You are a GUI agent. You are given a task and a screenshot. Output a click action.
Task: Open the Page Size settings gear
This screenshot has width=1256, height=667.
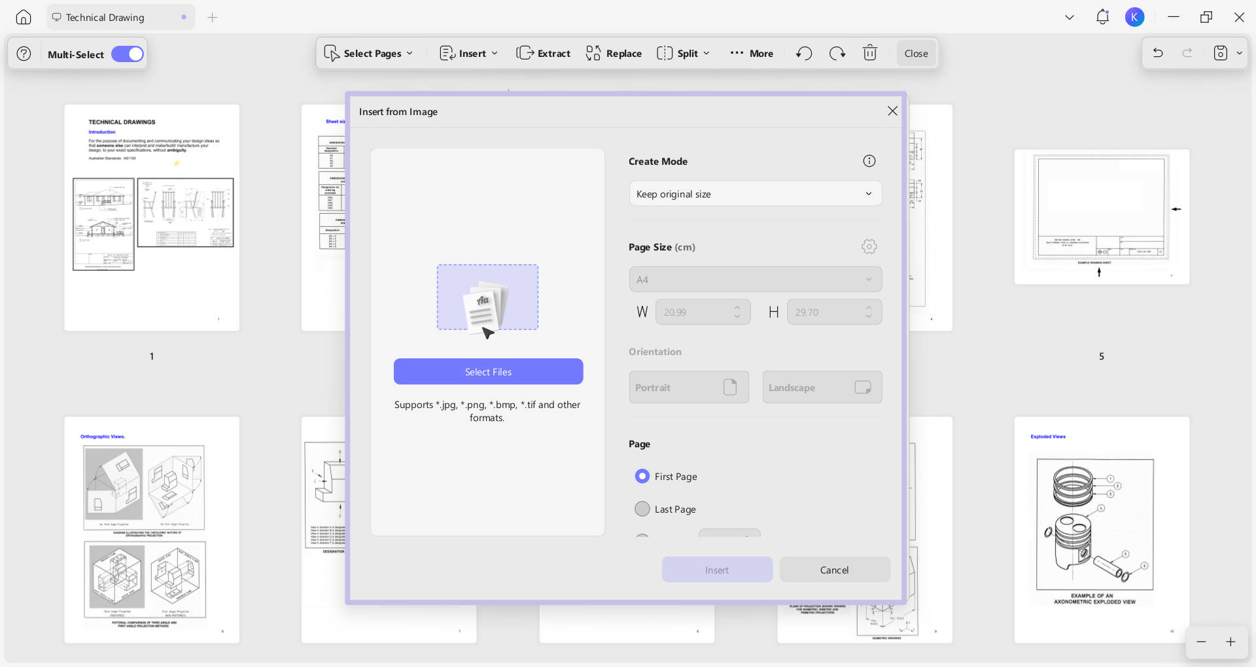pyautogui.click(x=869, y=247)
